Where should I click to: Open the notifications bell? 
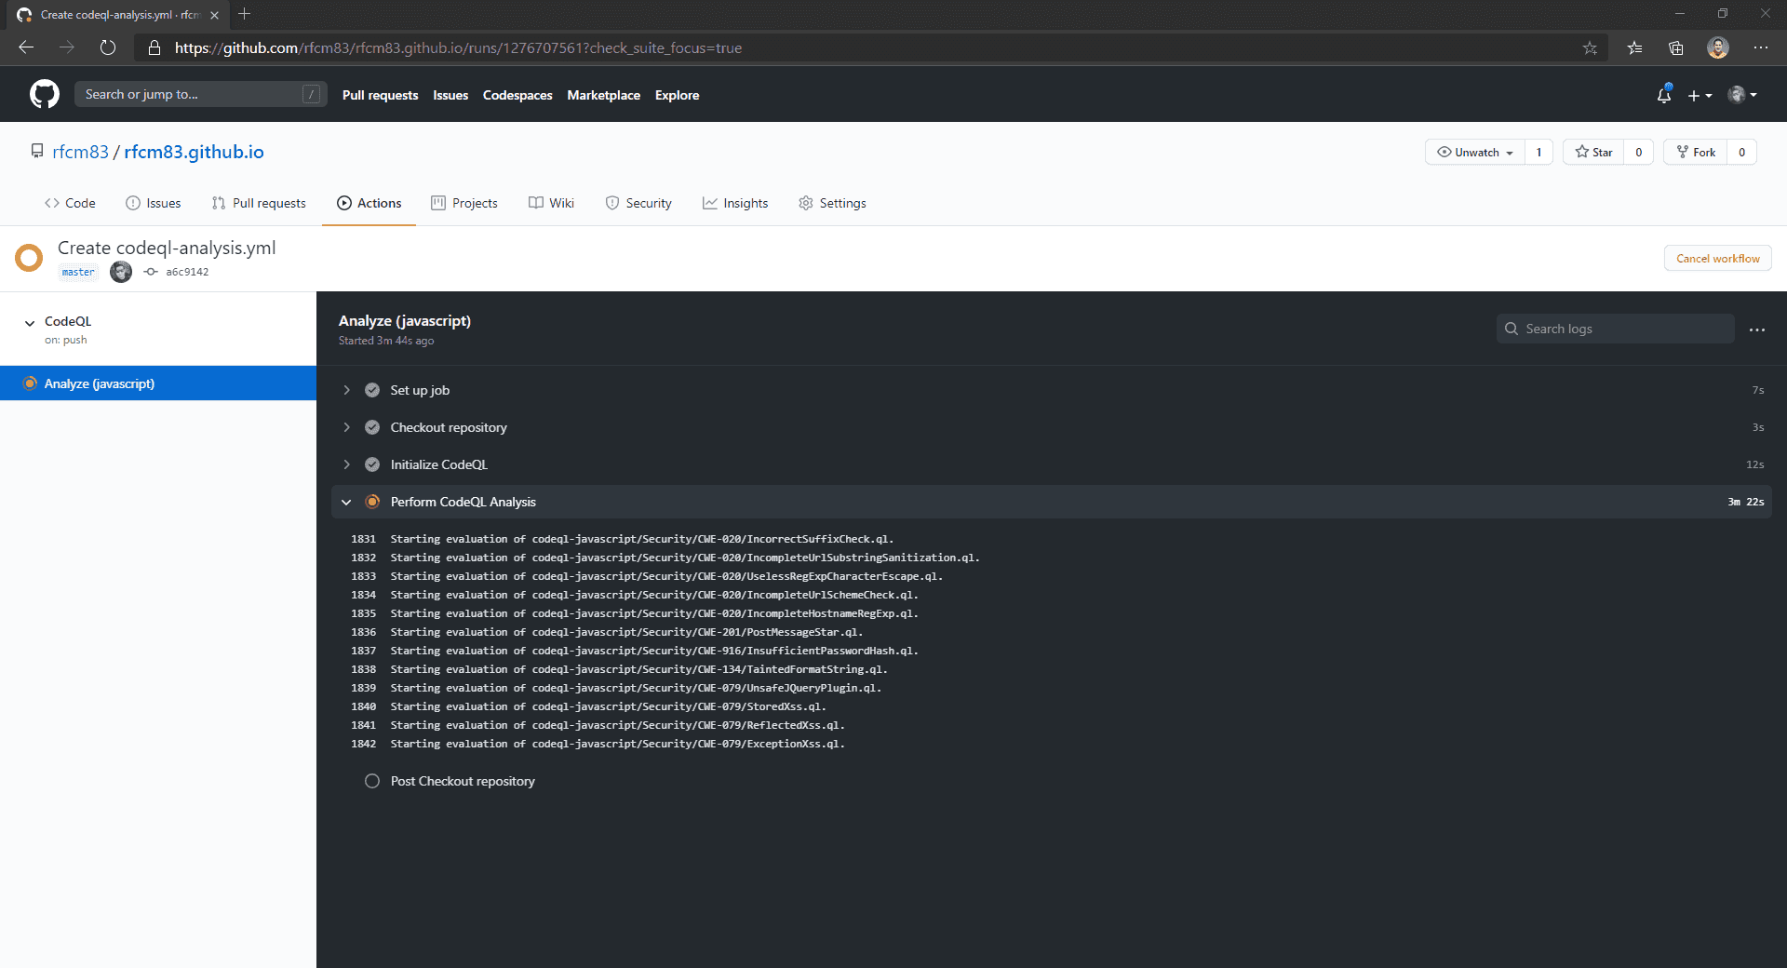[x=1664, y=94]
